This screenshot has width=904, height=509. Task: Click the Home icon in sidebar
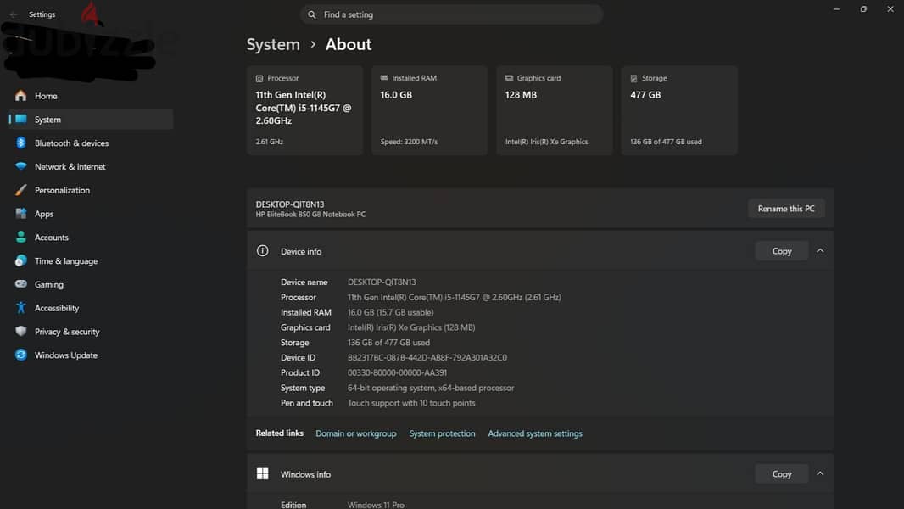click(x=20, y=96)
